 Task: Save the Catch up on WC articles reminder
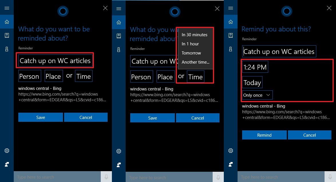pos(40,117)
